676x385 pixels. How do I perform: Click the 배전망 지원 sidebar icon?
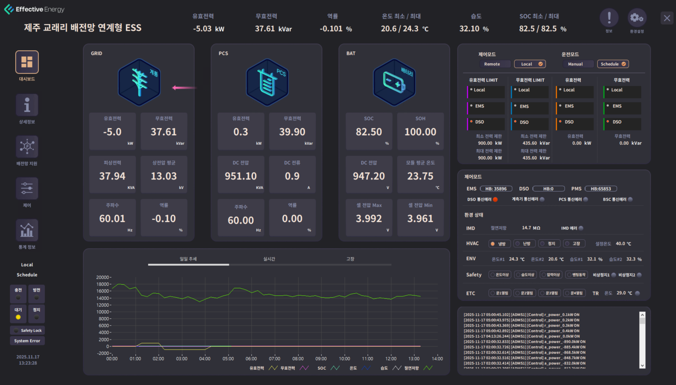(x=27, y=147)
